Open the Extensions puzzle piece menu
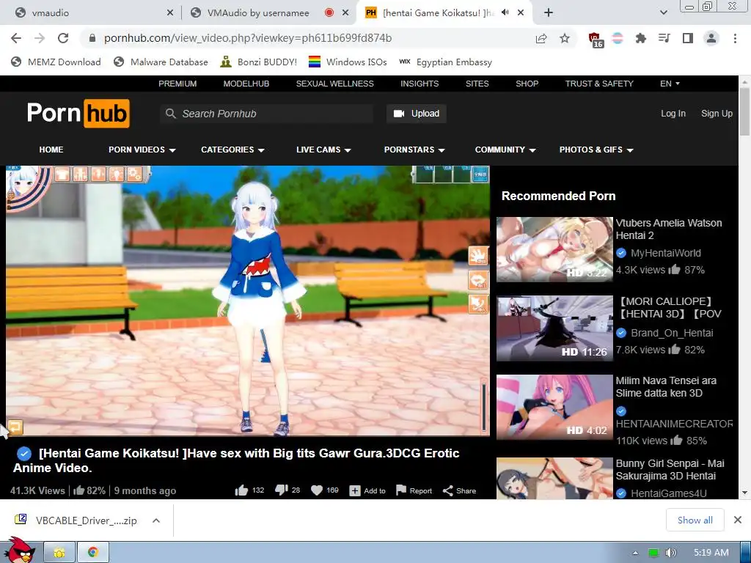 tap(641, 38)
